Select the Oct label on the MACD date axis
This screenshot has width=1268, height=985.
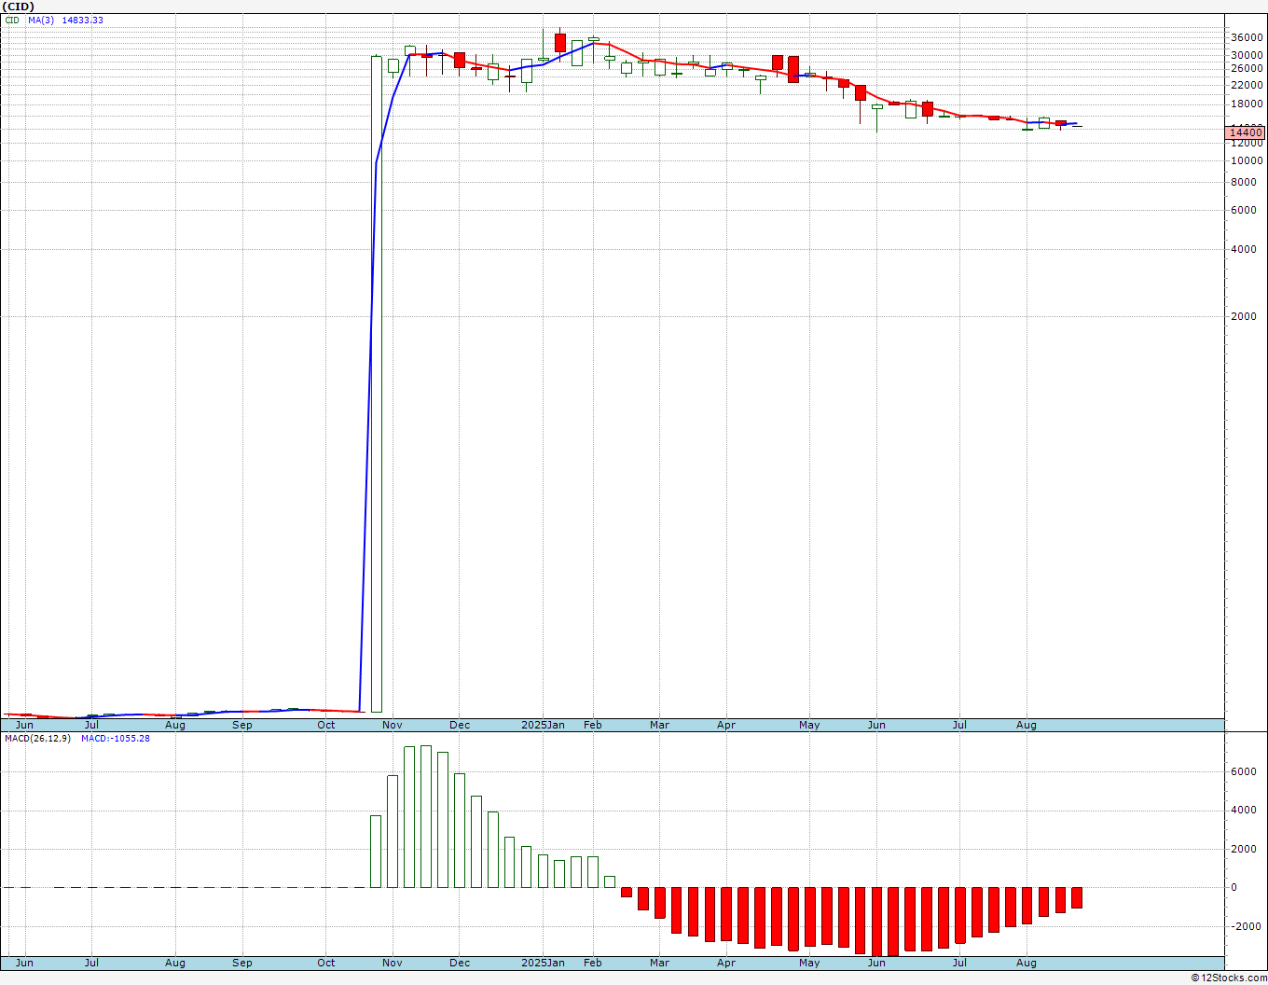tap(326, 963)
